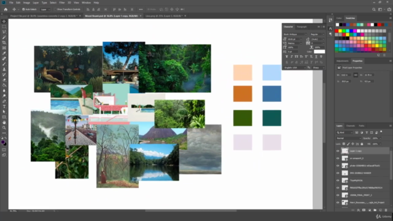Switch to the Adjustments tab
The image size is (393, 221).
pyautogui.click(x=343, y=61)
